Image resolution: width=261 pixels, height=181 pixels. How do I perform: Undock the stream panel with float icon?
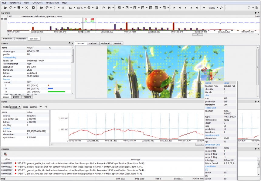(x=69, y=43)
